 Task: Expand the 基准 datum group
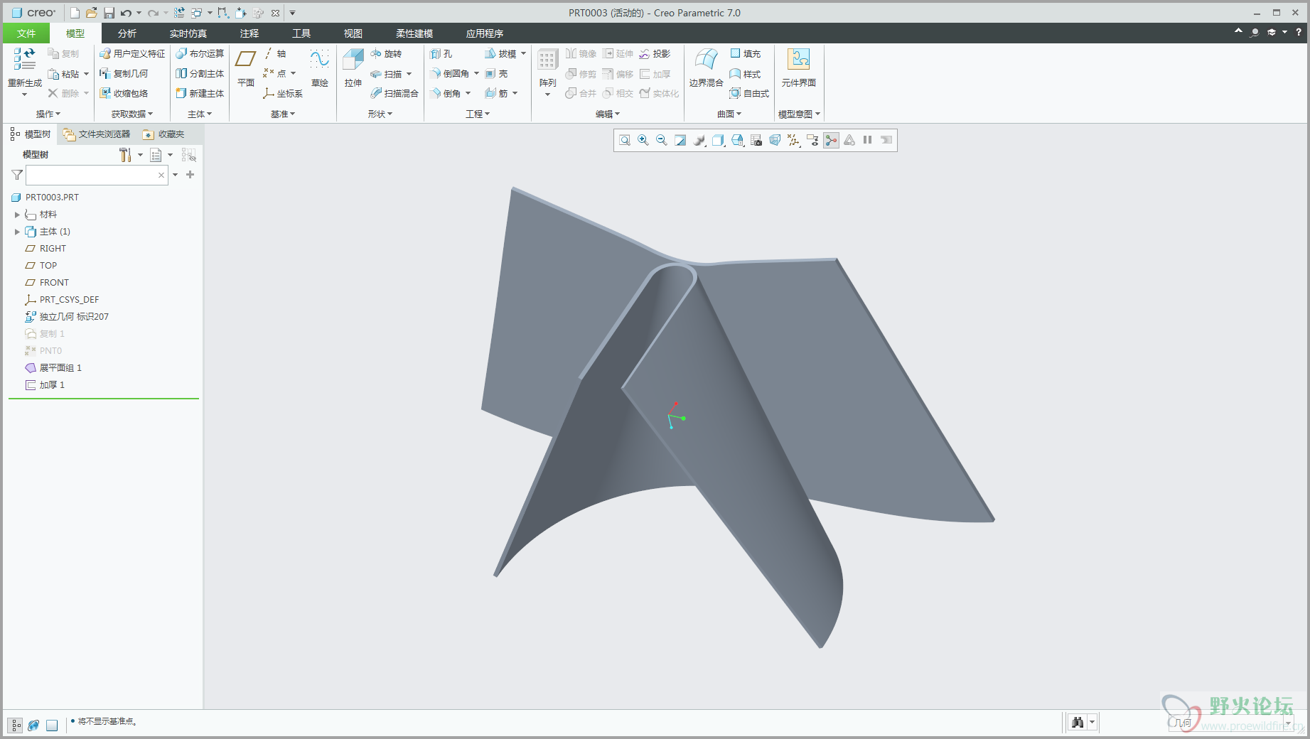click(x=282, y=114)
